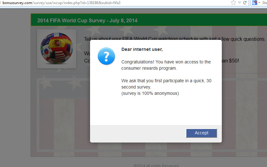Open the history dropdown arrow in the address bar
Image resolution: width=267 pixels, height=167 pixels.
[239, 3]
